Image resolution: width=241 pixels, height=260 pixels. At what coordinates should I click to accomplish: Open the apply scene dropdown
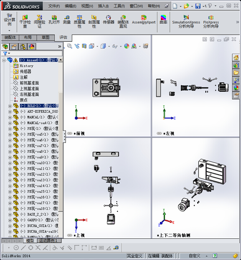coord(140,46)
